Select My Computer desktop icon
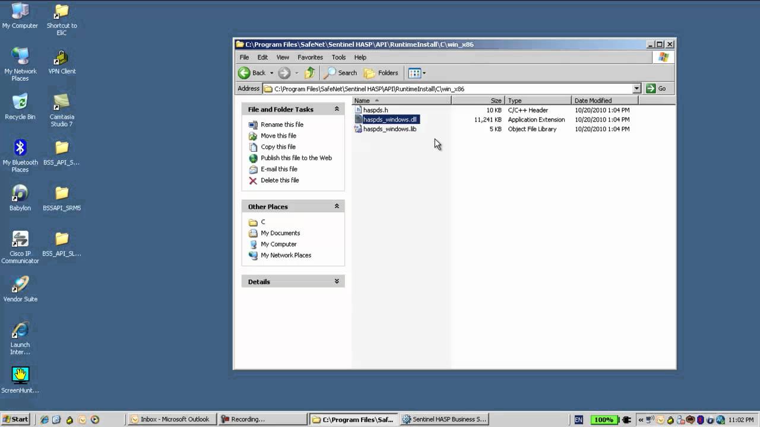Screen dimensions: 760x427 [x=20, y=16]
